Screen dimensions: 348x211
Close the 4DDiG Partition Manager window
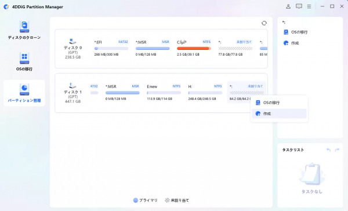pyautogui.click(x=342, y=6)
